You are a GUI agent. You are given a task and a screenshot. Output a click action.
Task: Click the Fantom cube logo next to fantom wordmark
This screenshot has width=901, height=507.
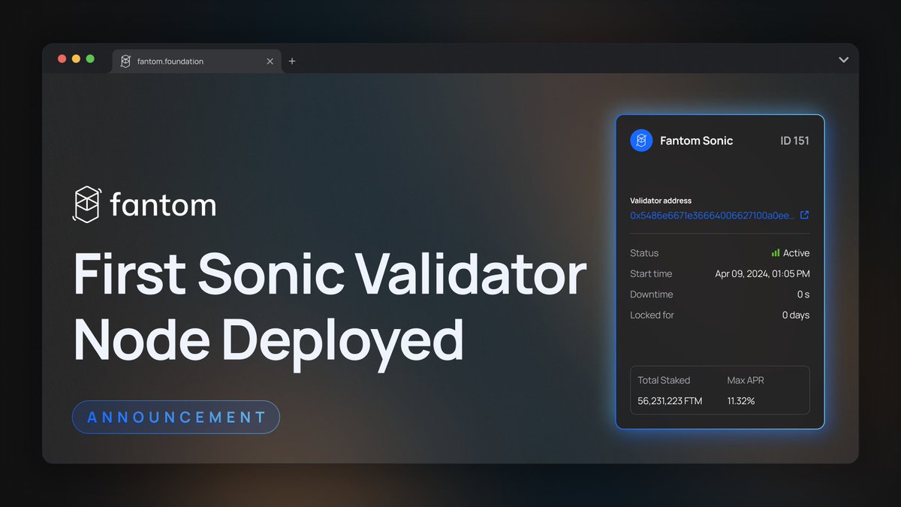click(86, 204)
